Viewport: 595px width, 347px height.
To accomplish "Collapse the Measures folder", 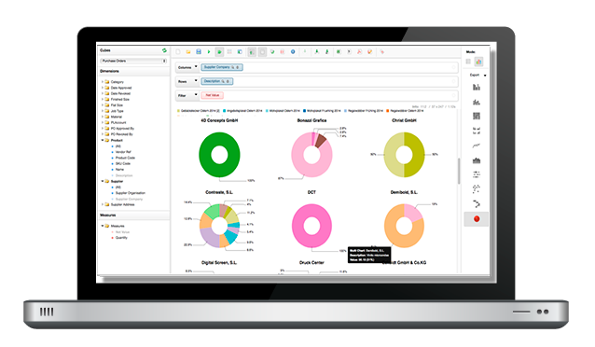I will pyautogui.click(x=103, y=226).
